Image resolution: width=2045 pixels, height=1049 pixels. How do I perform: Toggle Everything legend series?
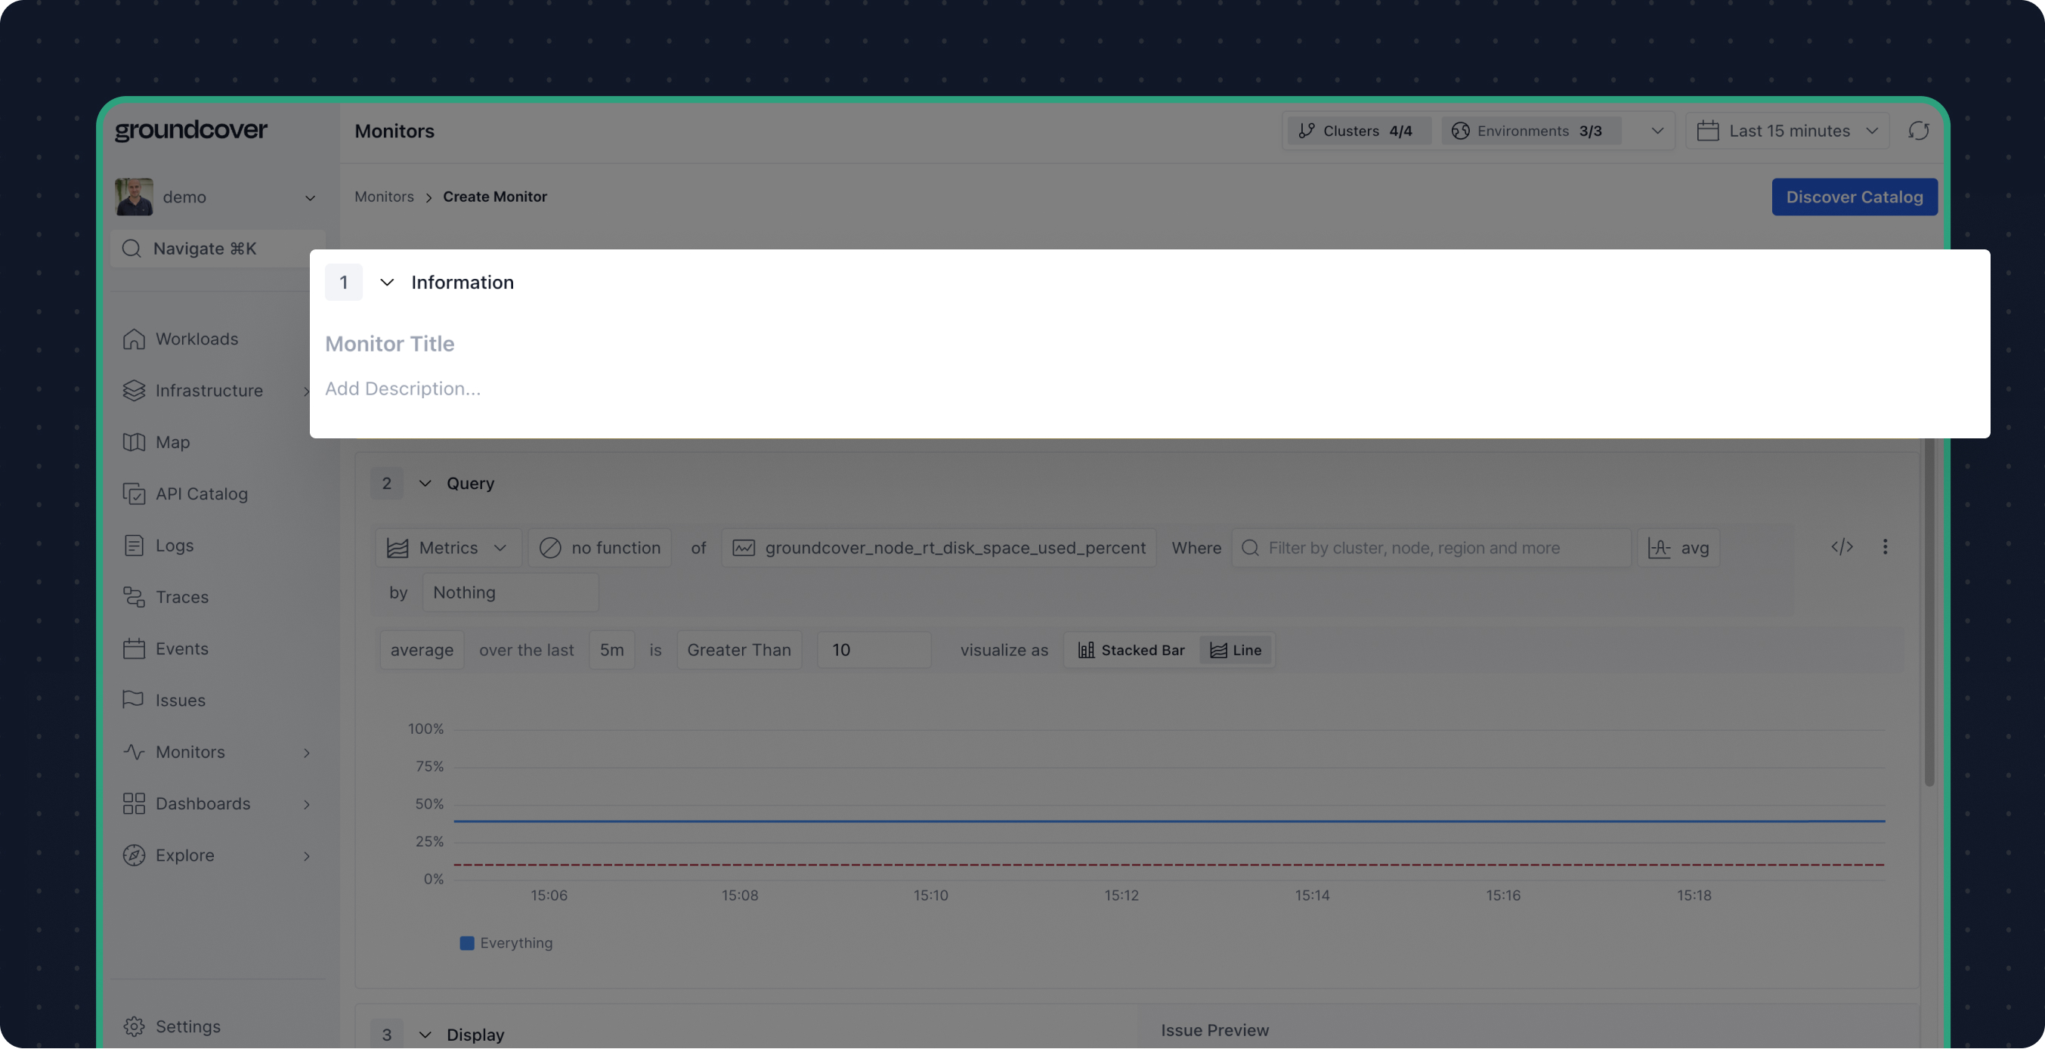(x=506, y=943)
